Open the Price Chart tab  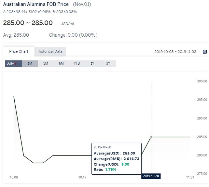(x=19, y=51)
